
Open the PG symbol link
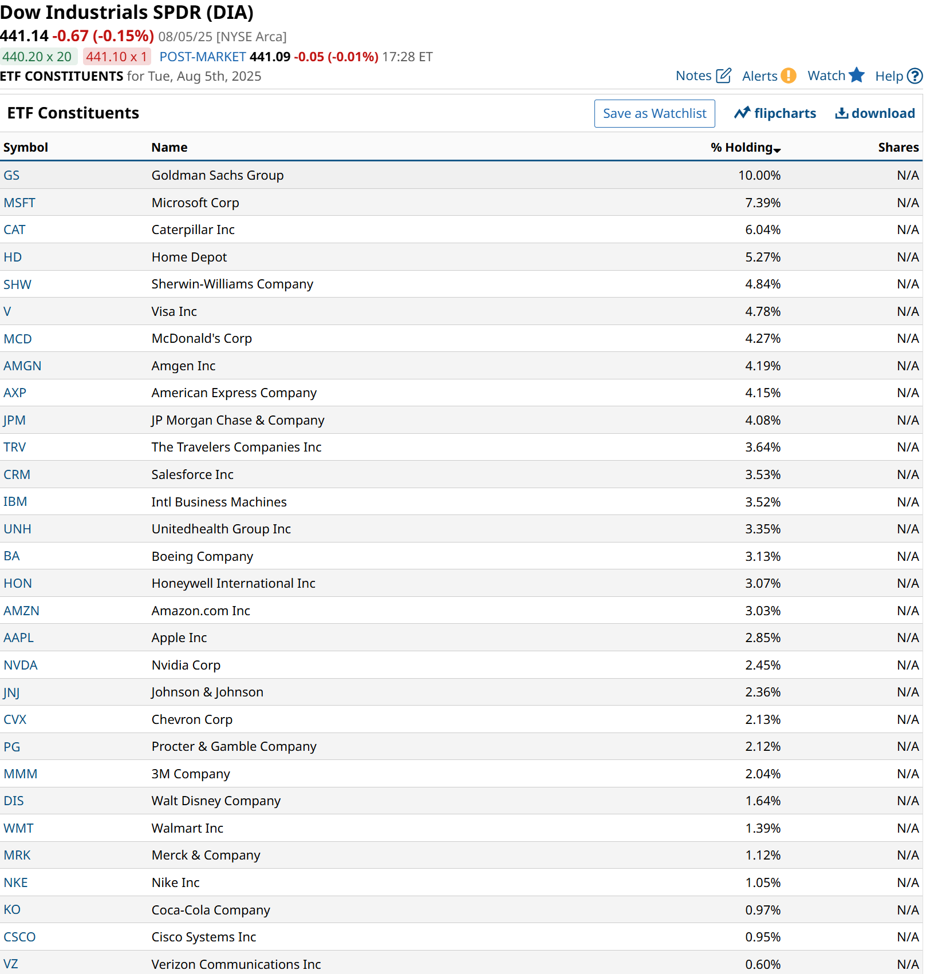[11, 747]
